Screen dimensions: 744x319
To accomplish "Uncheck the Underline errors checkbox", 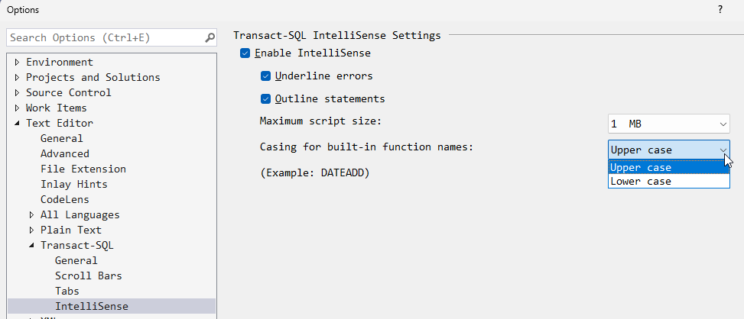I will point(266,76).
